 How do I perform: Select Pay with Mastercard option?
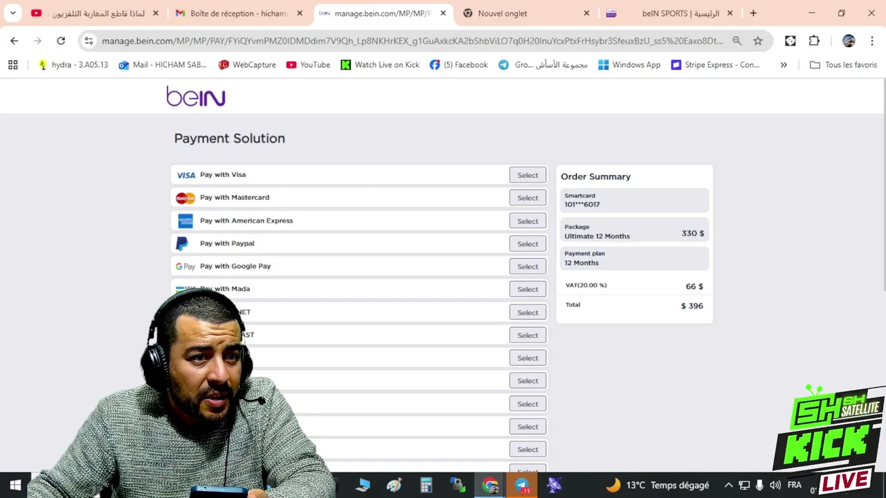coord(527,198)
